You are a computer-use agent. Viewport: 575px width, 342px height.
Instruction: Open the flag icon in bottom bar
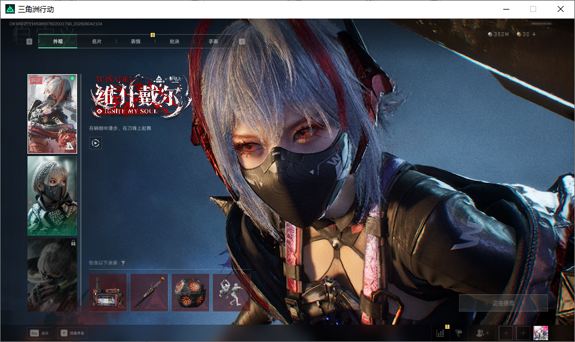coord(459,333)
